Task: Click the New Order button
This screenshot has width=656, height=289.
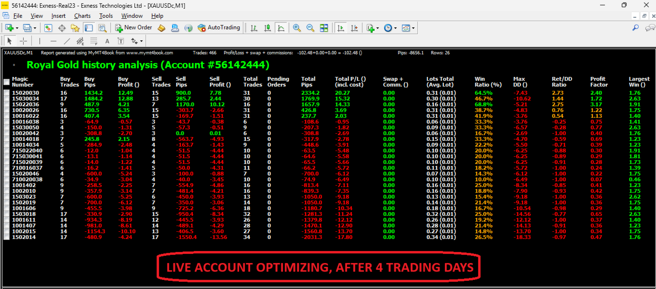Action: point(134,28)
